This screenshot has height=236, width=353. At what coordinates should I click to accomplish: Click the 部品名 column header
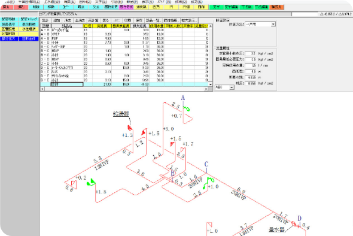click(67, 26)
